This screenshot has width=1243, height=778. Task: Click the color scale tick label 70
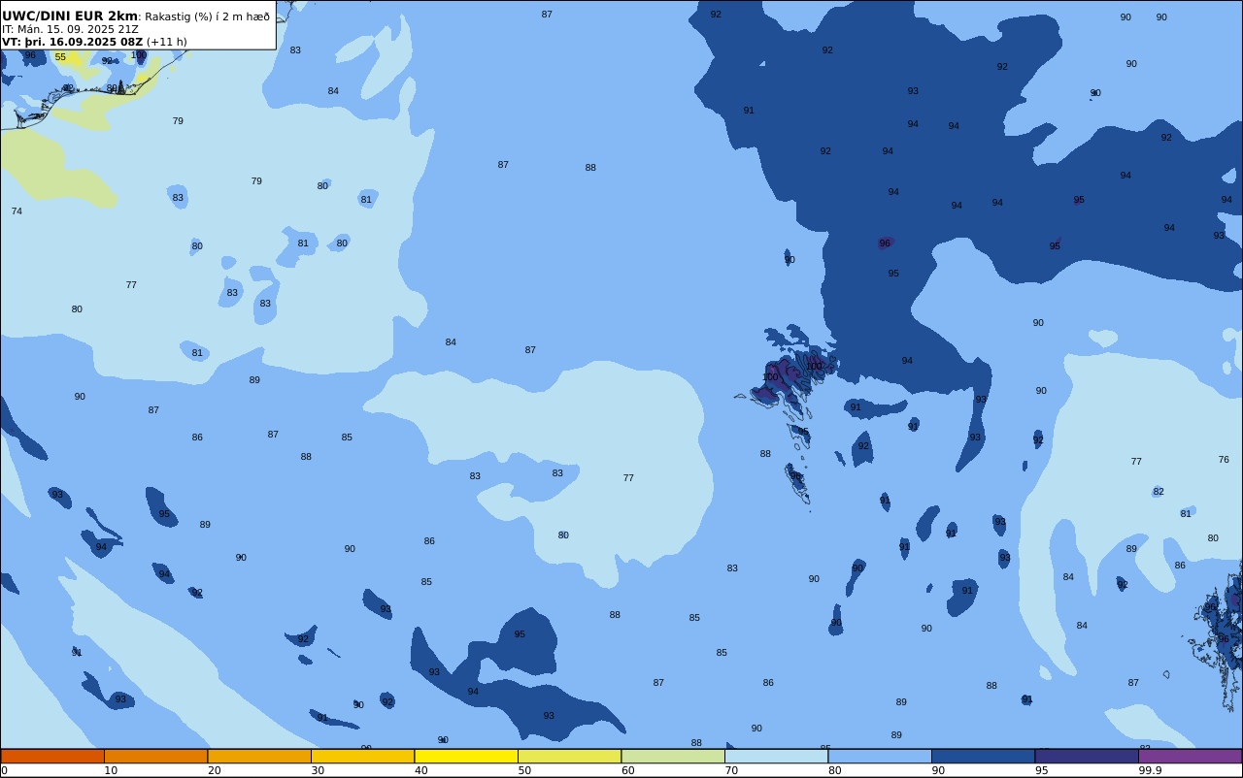coord(731,770)
